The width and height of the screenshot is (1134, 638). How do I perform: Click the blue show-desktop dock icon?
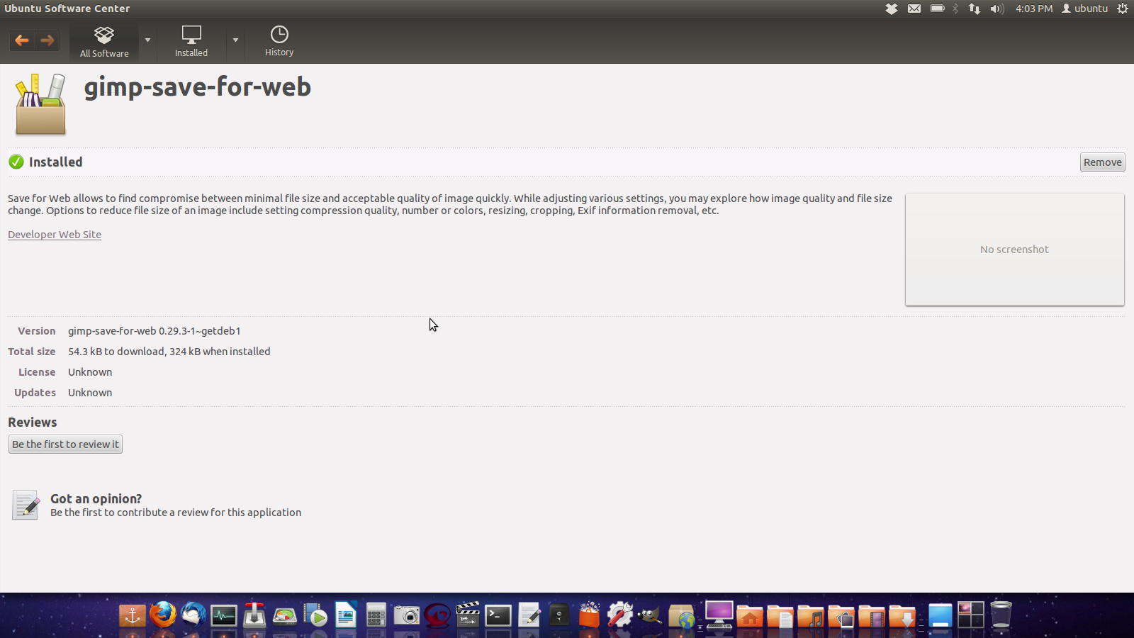(940, 615)
